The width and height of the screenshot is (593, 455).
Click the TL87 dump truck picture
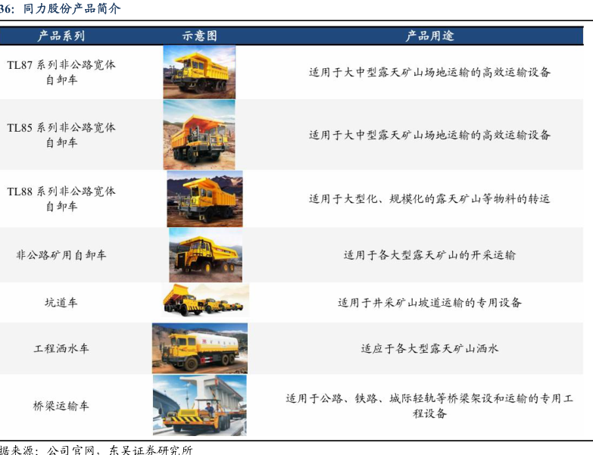pyautogui.click(x=199, y=72)
